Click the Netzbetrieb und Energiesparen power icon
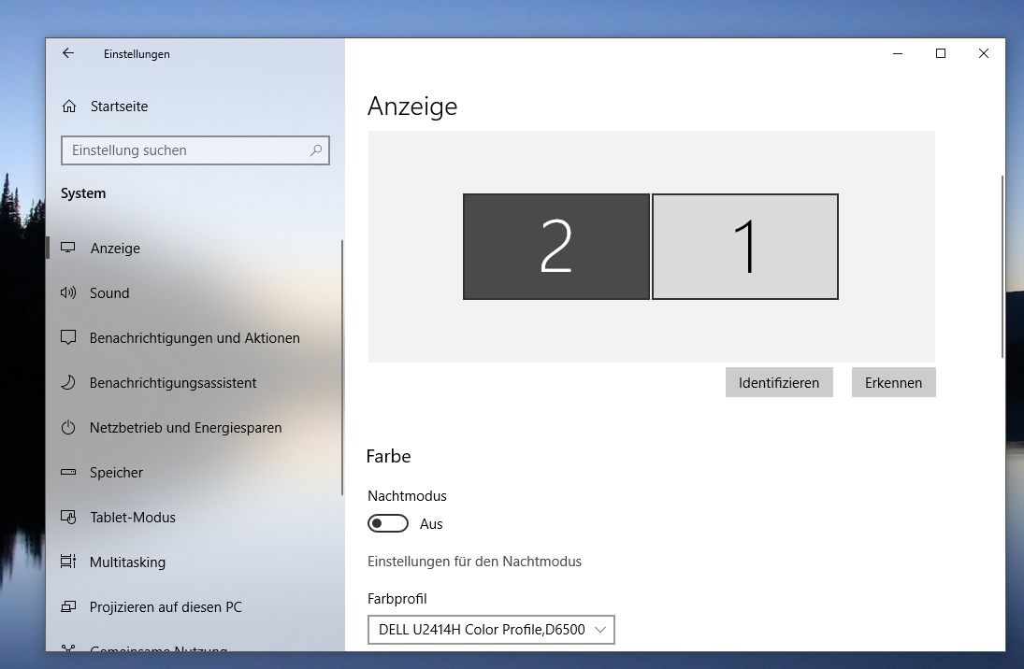 pyautogui.click(x=68, y=428)
